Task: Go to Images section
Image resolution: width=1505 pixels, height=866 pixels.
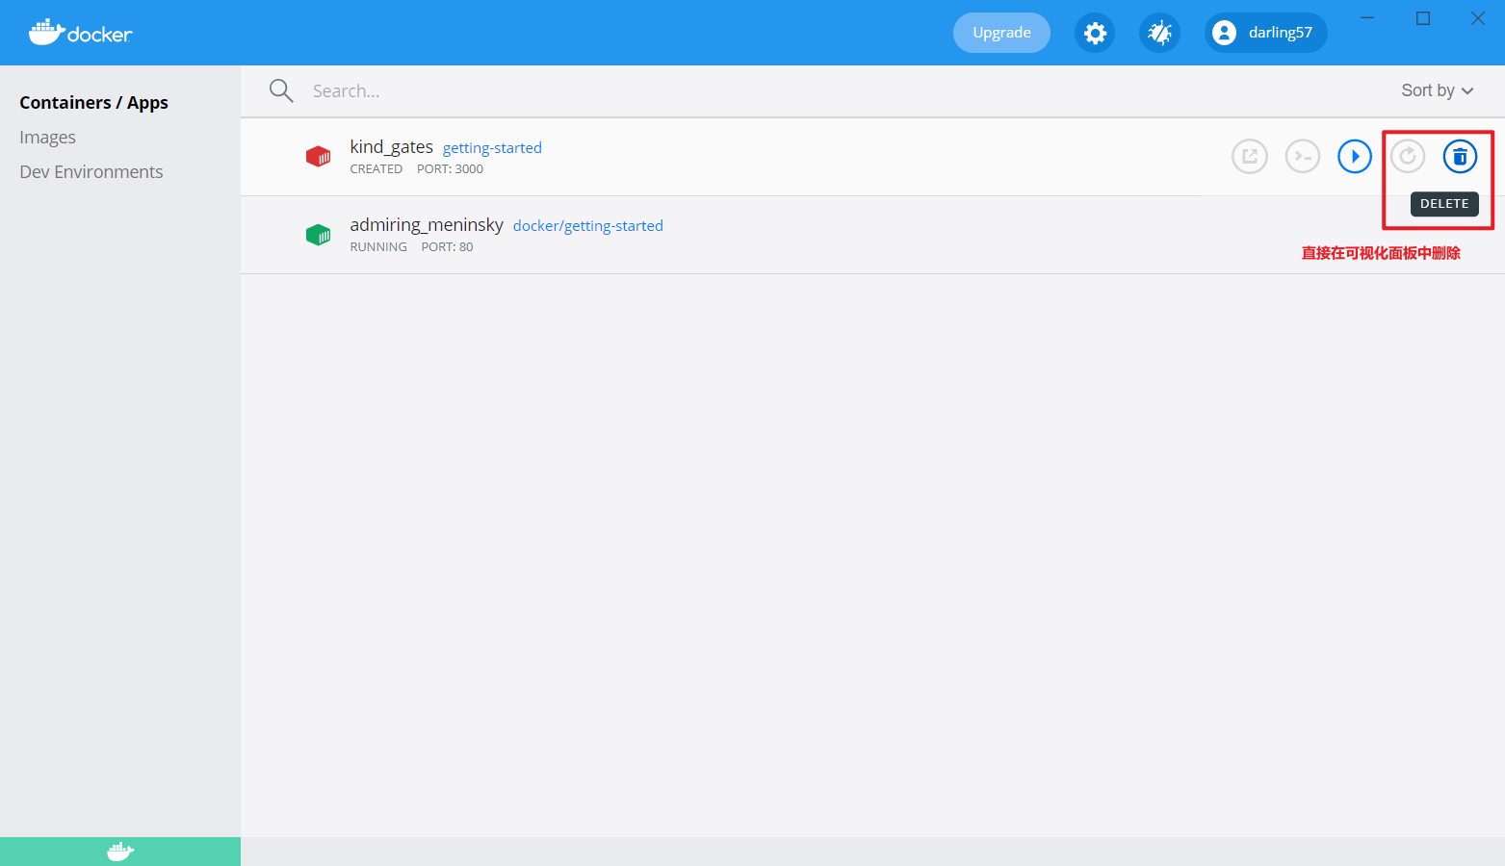Action: [x=47, y=137]
